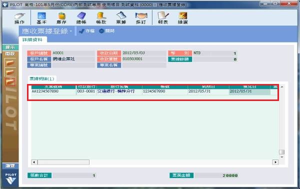Click the 票面金額 field showing 20000
Image resolution: width=300 pixels, height=189 pixels.
coord(216,175)
